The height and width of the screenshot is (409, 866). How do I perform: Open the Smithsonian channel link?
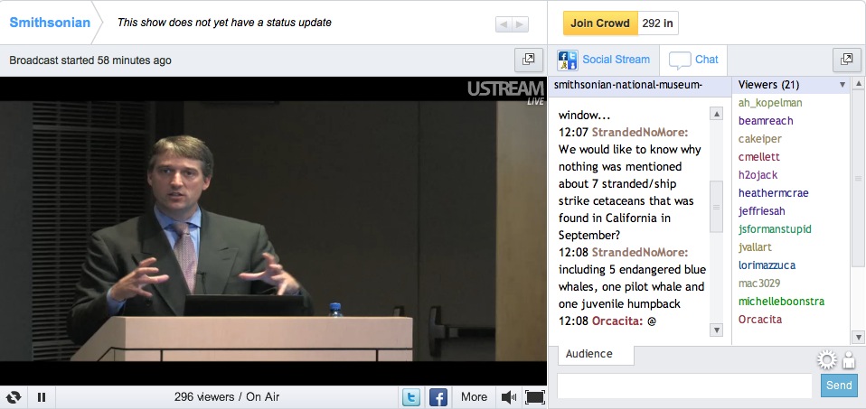click(x=50, y=23)
